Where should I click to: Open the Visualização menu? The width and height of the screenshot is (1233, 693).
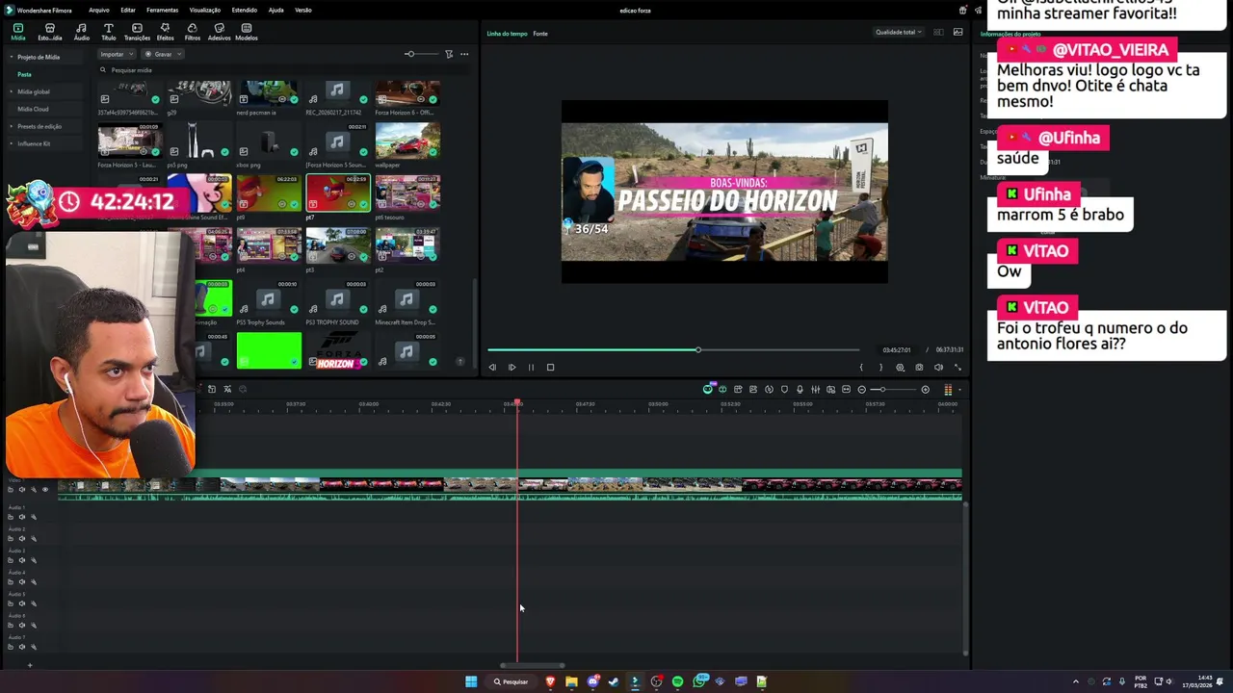(204, 10)
